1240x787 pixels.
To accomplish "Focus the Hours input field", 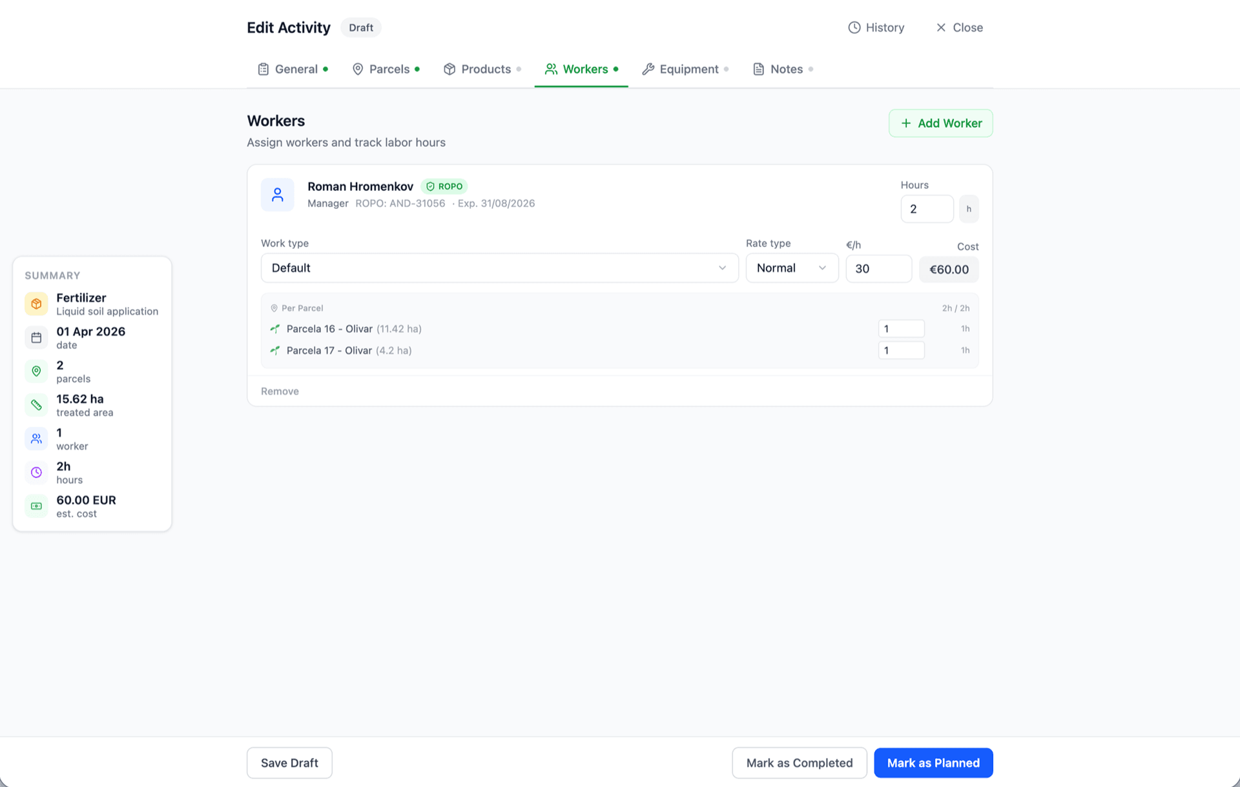I will [926, 209].
